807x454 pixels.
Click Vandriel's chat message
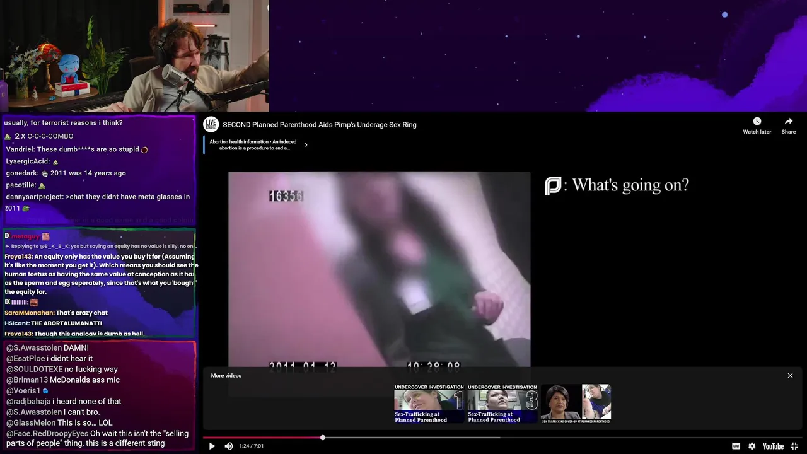[76, 149]
